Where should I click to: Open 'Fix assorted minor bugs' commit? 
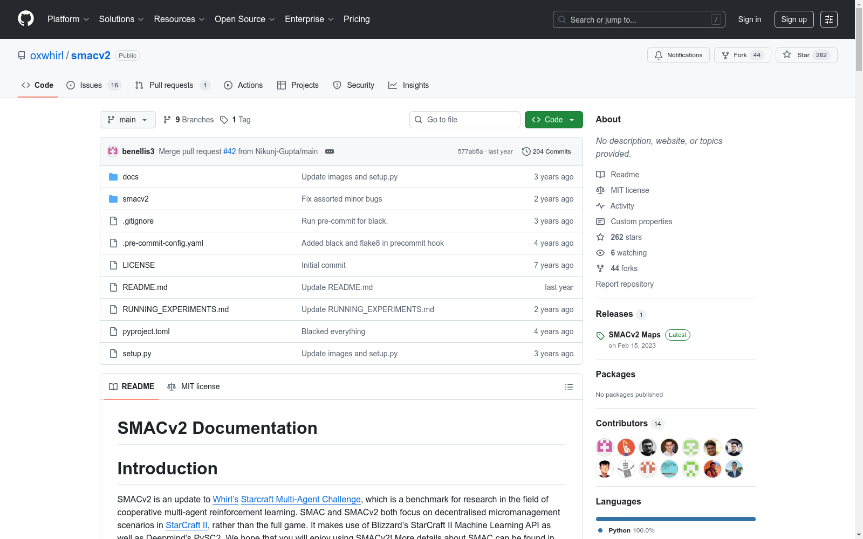tap(341, 199)
